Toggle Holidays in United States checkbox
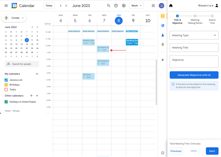The image size is (221, 157). pos(6,102)
